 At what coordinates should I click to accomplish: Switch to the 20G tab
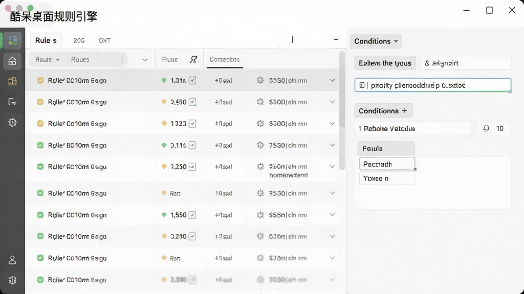(79, 41)
